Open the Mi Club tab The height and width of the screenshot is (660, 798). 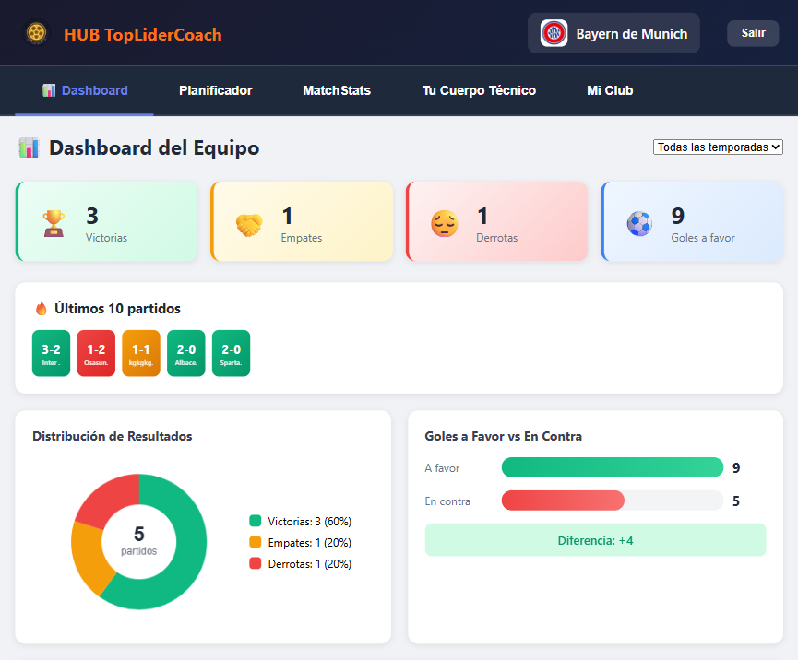610,90
